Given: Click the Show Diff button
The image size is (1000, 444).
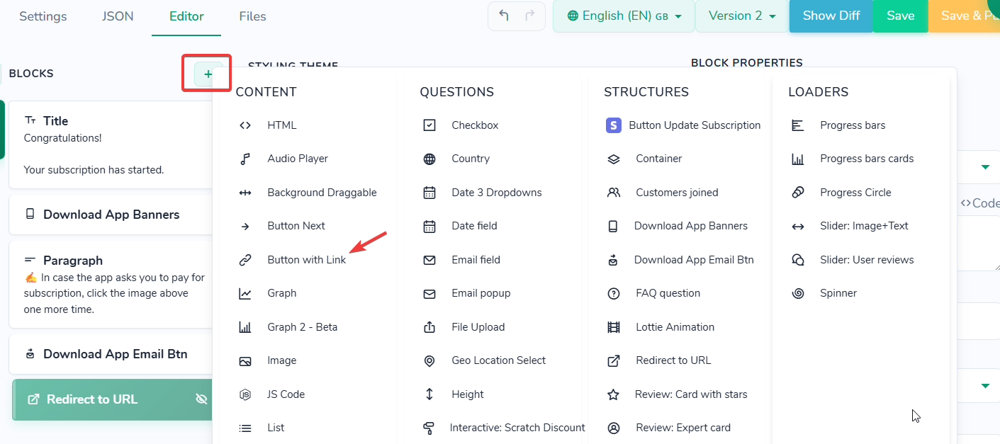Looking at the screenshot, I should [831, 16].
